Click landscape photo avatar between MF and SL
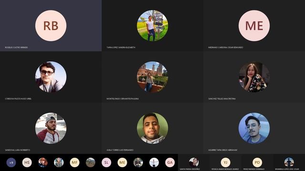Screen dimensions: 305x171 (91, 162)
